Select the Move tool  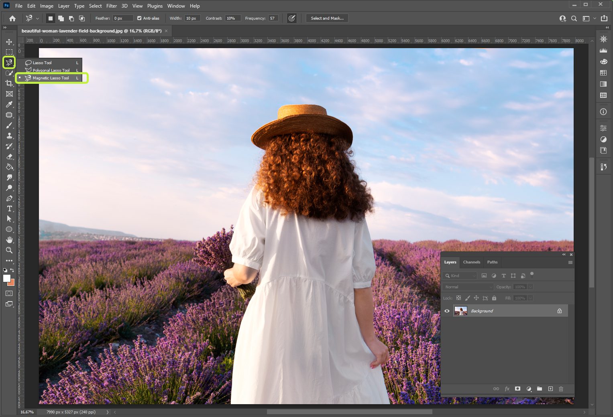point(9,42)
